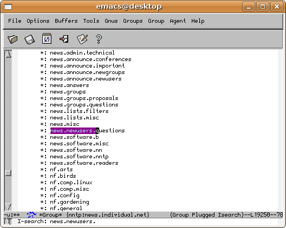Screen dimensions: 286x228
Task: Open the Agent menu
Action: tap(178, 21)
